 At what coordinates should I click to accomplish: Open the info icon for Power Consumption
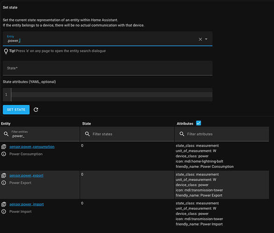(x=4, y=154)
